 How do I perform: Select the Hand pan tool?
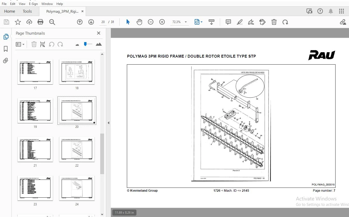coord(139,22)
